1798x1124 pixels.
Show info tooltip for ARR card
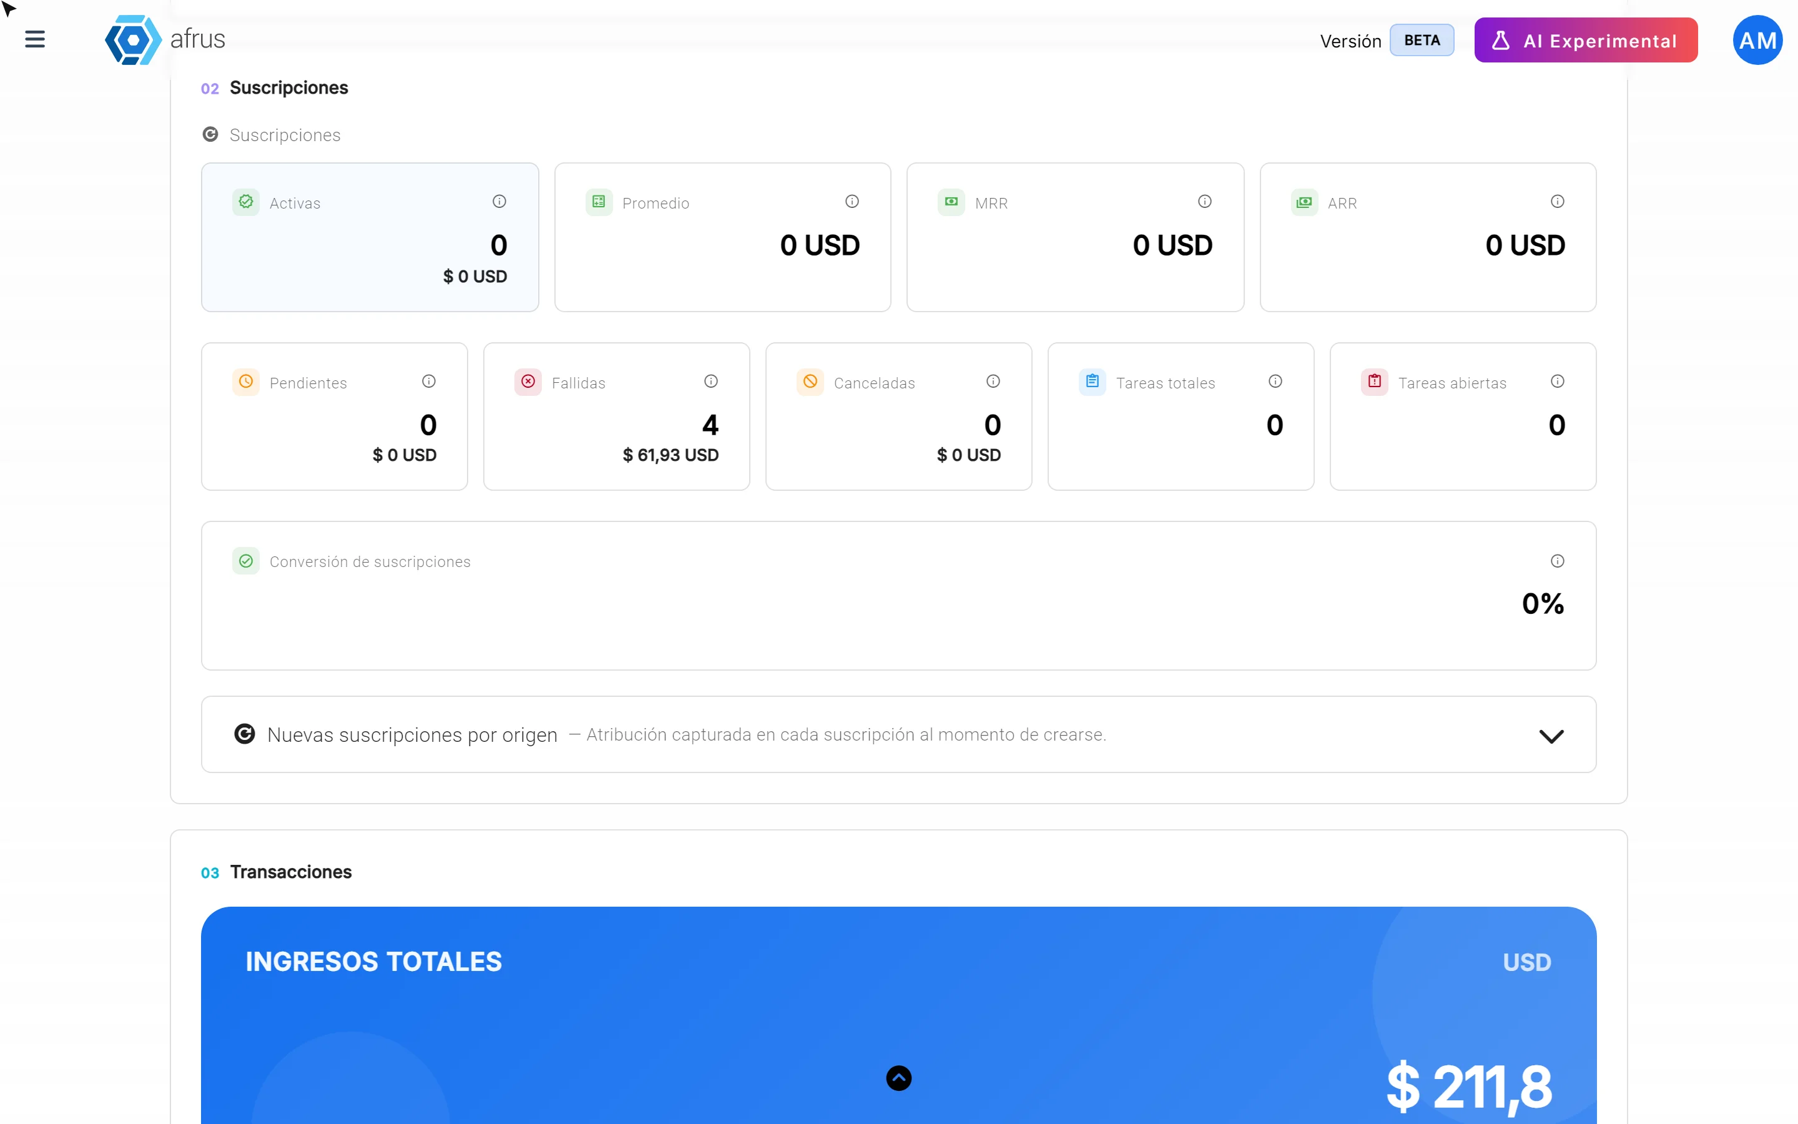(x=1557, y=202)
